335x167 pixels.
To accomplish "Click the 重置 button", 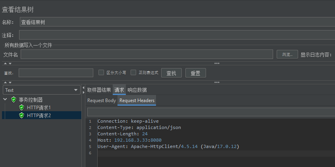I will (x=196, y=73).
